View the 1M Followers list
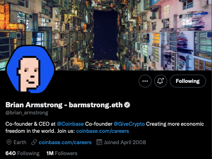The height and width of the screenshot is (159, 212). pyautogui.click(x=62, y=153)
